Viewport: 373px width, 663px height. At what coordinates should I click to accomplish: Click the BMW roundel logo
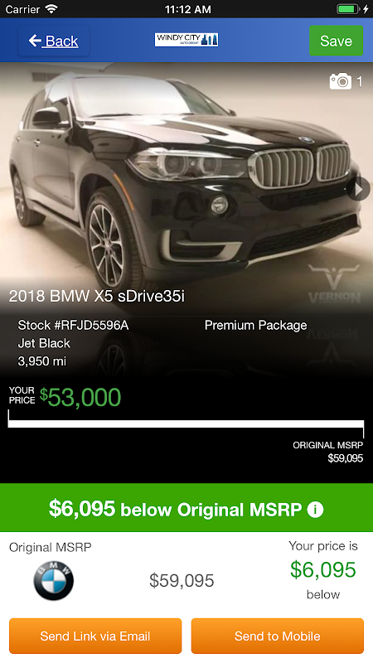tap(54, 581)
